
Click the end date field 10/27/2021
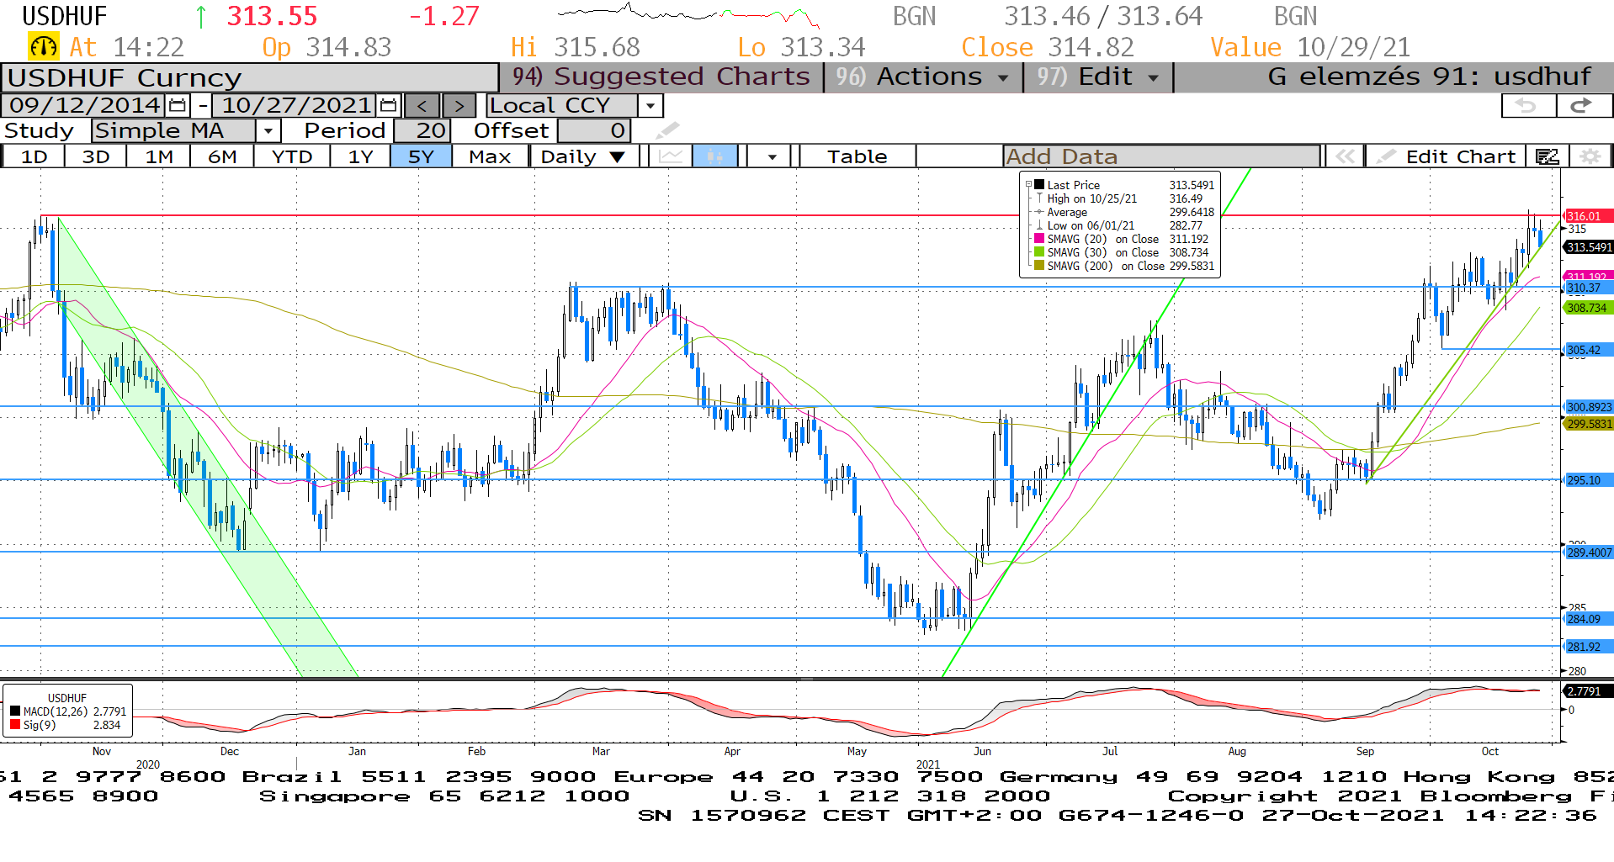coord(296,106)
